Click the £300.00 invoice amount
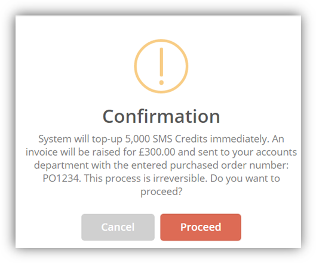Image resolution: width=316 pixels, height=263 pixels. pos(157,152)
